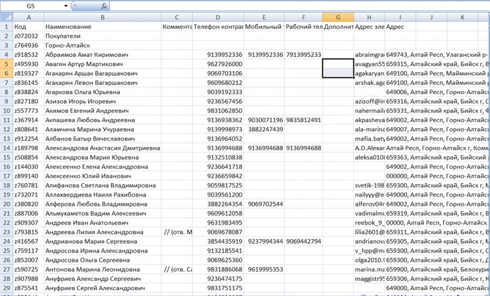This screenshot has width=490, height=296.
Task: Click the Select All corner triangle
Action: (x=6, y=17)
